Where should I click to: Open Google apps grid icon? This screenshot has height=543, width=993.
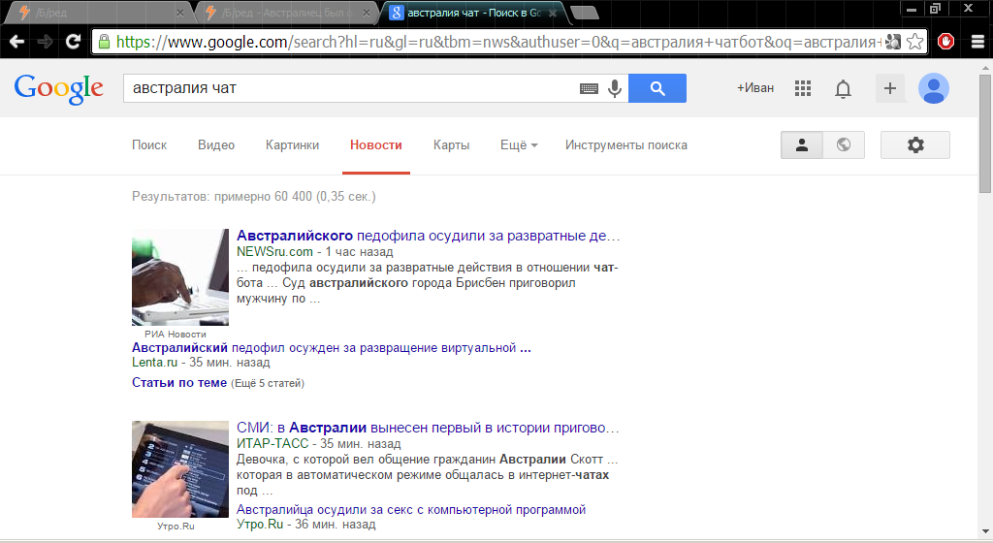802,88
